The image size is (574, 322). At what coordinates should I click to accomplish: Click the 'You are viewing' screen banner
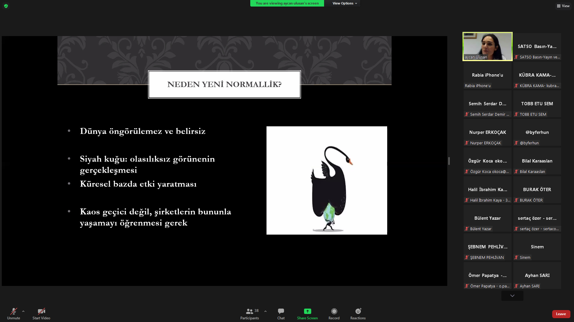coord(287,3)
